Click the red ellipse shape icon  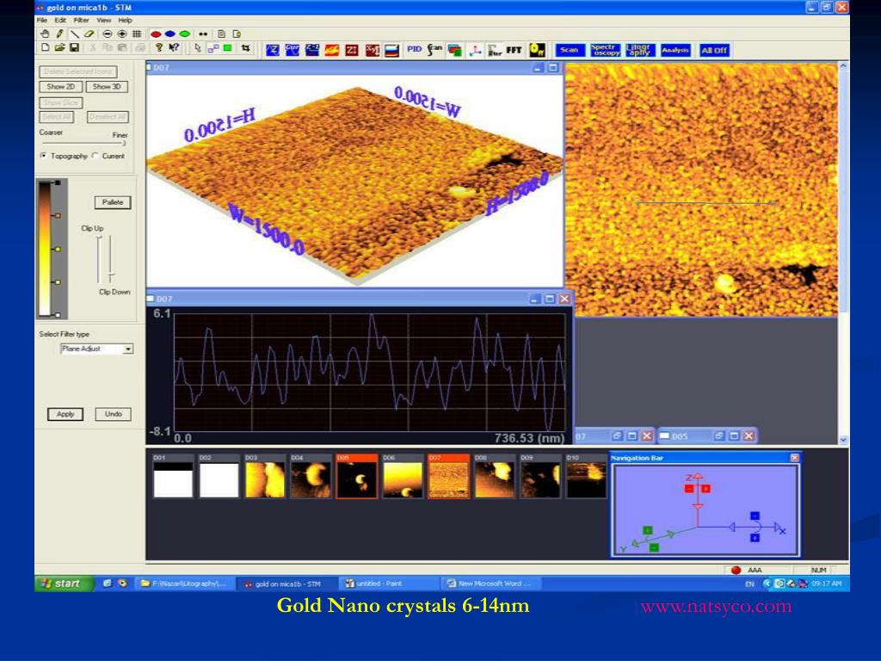(x=157, y=34)
